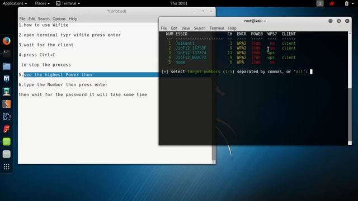The width and height of the screenshot is (358, 201).
Task: Click JioFi2_137374 network entry
Action: click(191, 52)
